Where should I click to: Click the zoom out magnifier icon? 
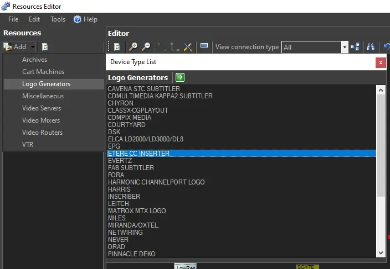[x=146, y=47]
